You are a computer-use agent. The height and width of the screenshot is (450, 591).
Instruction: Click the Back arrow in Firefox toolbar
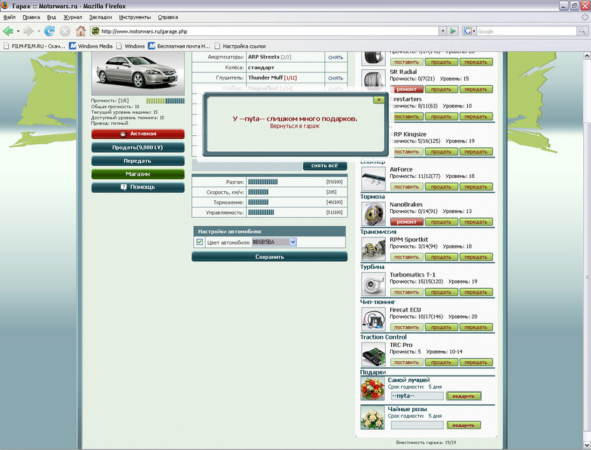tap(8, 31)
